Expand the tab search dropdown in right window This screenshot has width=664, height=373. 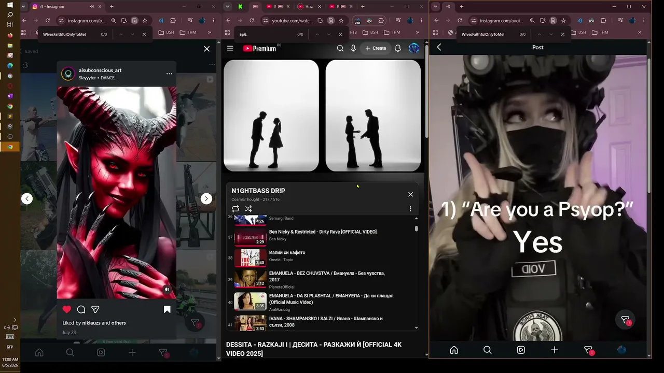pyautogui.click(x=436, y=7)
